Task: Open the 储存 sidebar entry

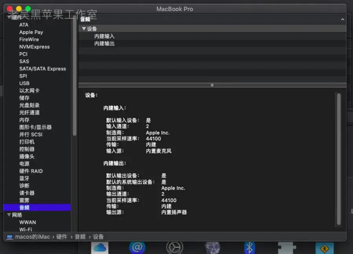Action: click(x=24, y=98)
